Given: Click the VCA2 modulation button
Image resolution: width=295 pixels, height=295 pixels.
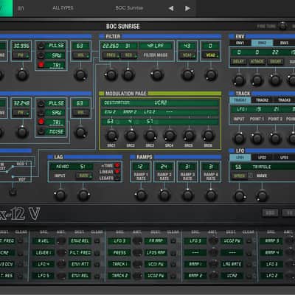Looking at the screenshot, I should click(210, 55).
